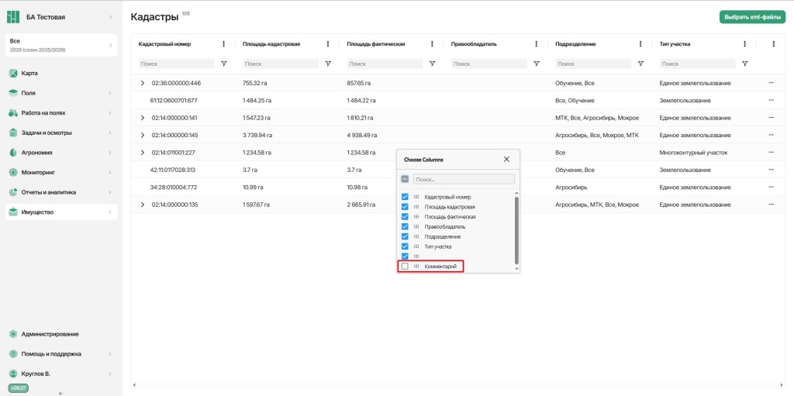Click the Мониторинг sidebar icon

(13, 173)
